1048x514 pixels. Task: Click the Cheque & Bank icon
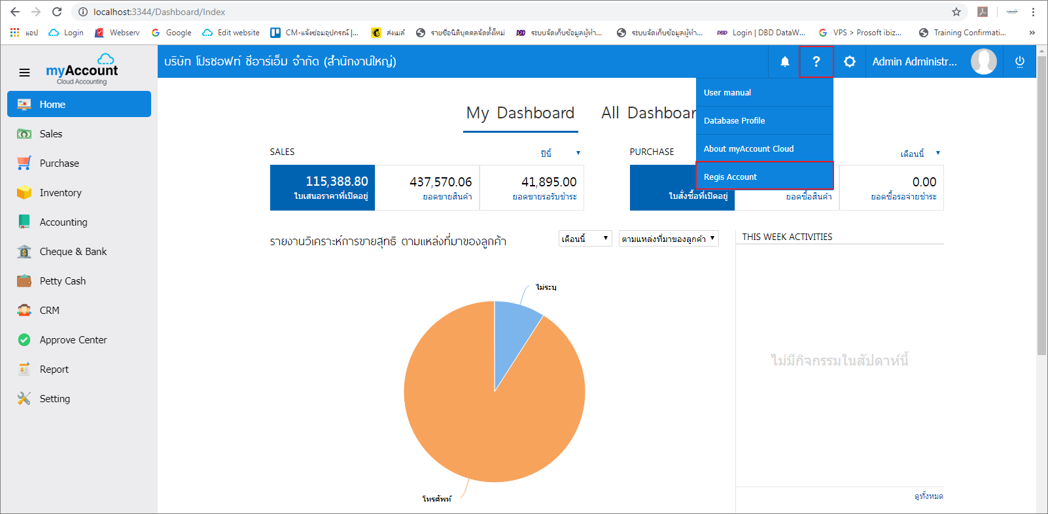[x=24, y=252]
